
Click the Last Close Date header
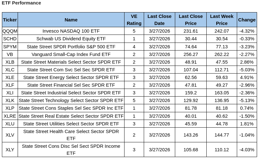(x=159, y=20)
